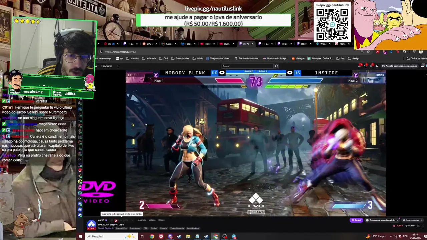Viewport: 427px width, 240px height.
Task: Open the Windows Start menu
Action: click(x=80, y=236)
